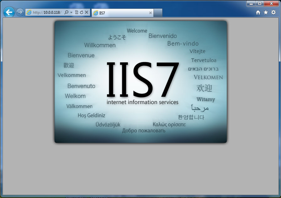Image resolution: width=281 pixels, height=198 pixels.
Task: Click the 'Bienvenido' greeting text
Action: (162, 36)
